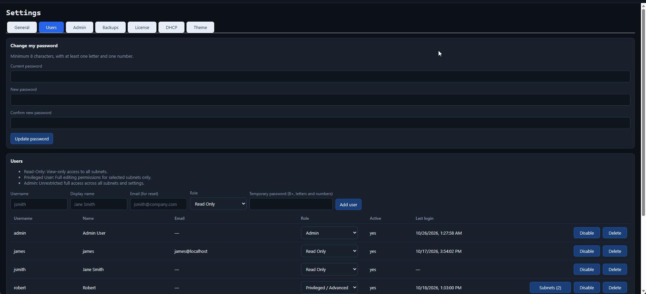The width and height of the screenshot is (646, 294).
Task: Open robert's Privileged / Advanced role dropdown
Action: coord(329,288)
